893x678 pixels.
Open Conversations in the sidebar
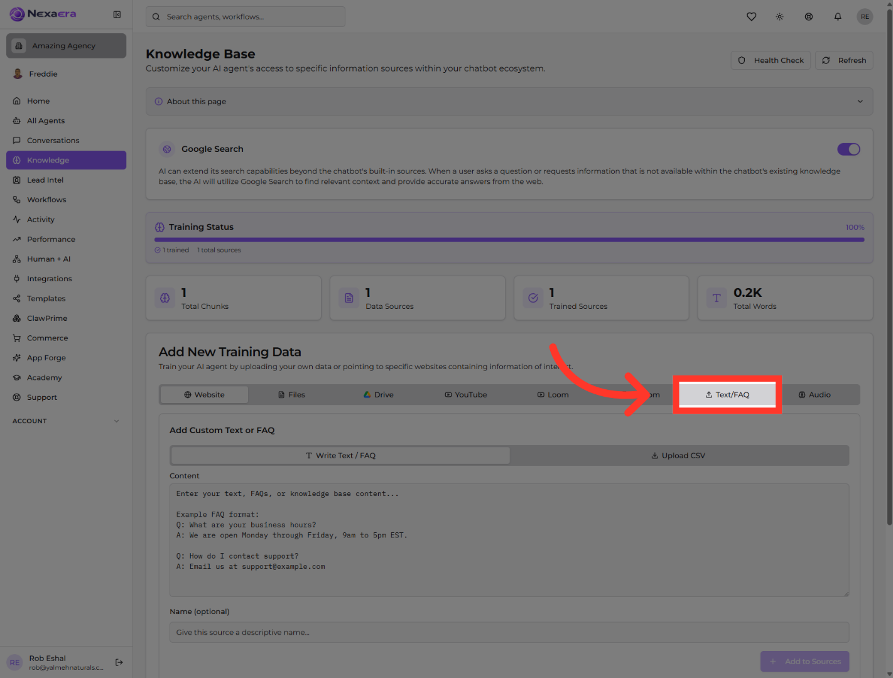[66, 141]
